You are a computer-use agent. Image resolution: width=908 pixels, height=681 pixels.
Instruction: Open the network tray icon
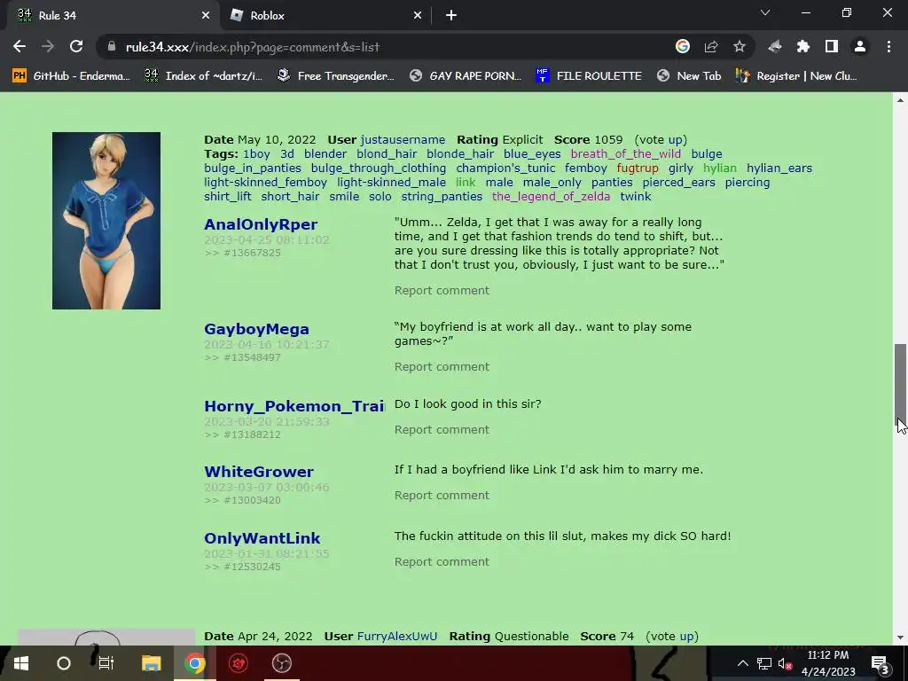coord(764,663)
